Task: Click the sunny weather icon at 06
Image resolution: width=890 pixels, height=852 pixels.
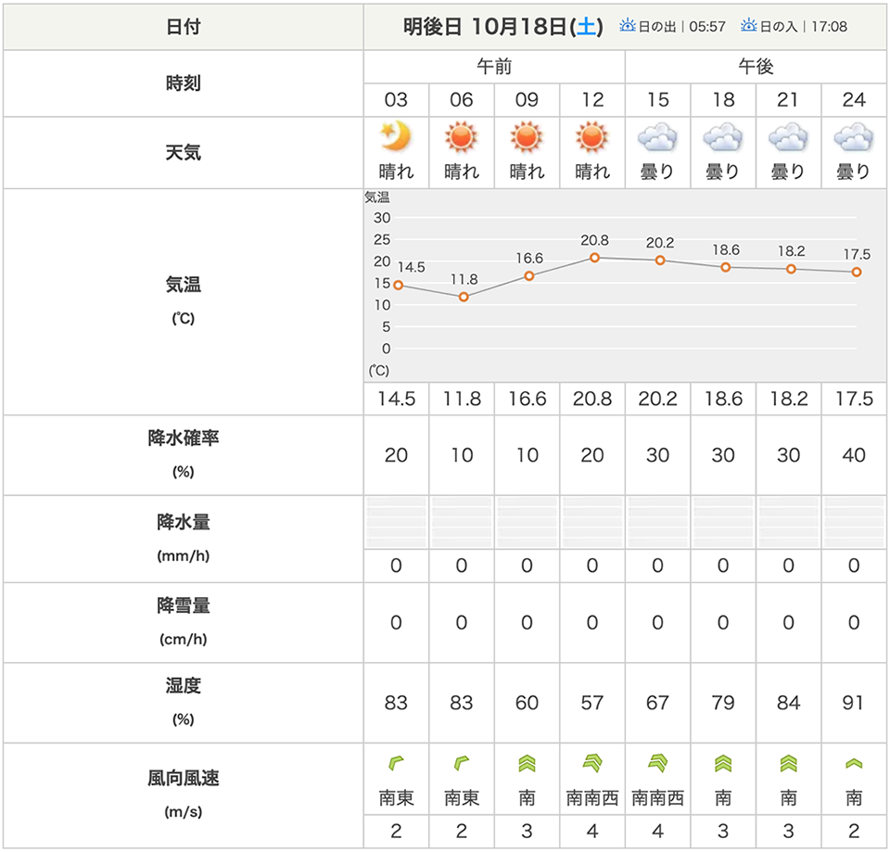Action: tap(461, 139)
